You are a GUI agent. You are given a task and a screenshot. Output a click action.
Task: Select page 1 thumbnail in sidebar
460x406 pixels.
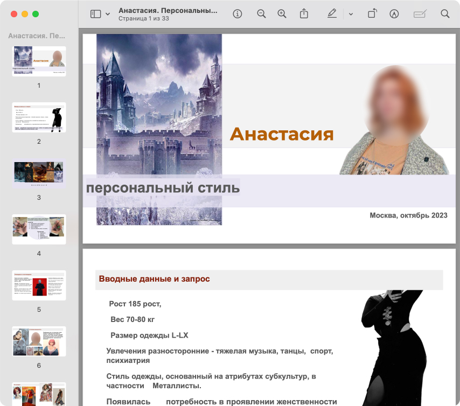tap(39, 61)
